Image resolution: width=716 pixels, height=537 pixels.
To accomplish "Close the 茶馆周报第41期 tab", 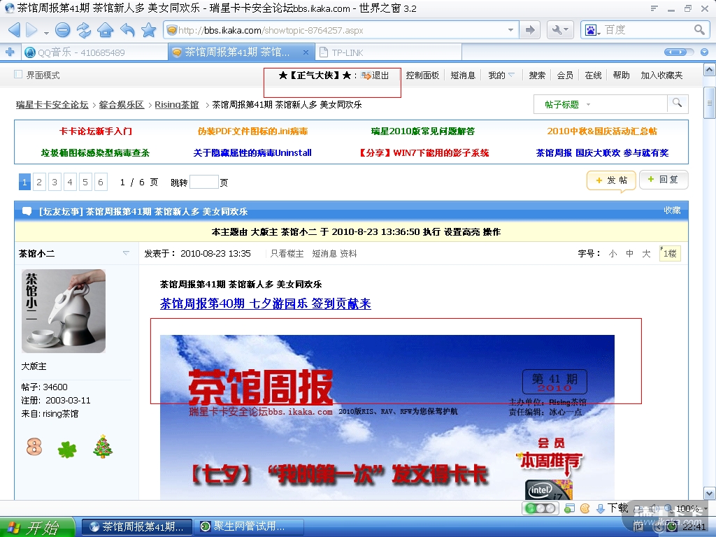I will tap(306, 52).
